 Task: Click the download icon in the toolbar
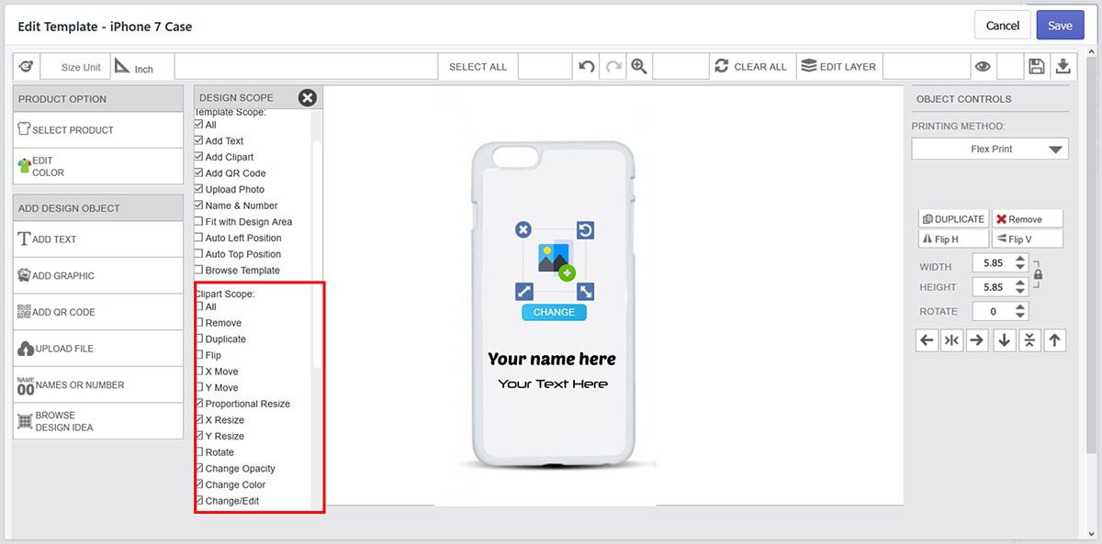pos(1063,66)
